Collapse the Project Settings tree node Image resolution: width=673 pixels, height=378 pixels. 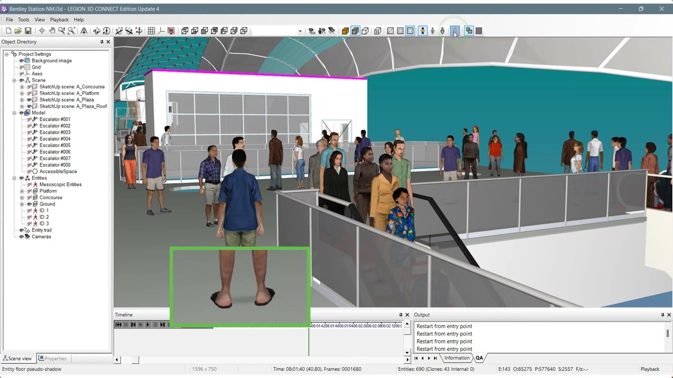tap(7, 54)
